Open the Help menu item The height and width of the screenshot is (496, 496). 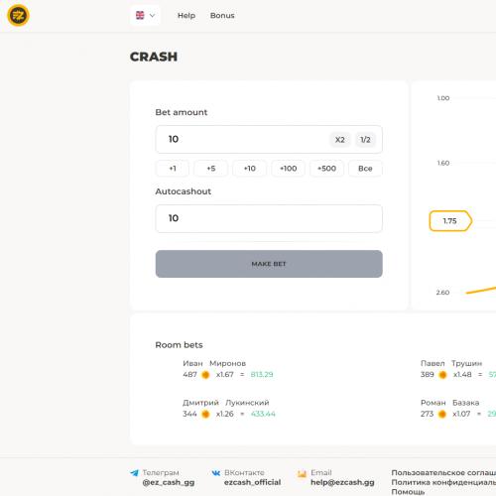click(x=186, y=16)
